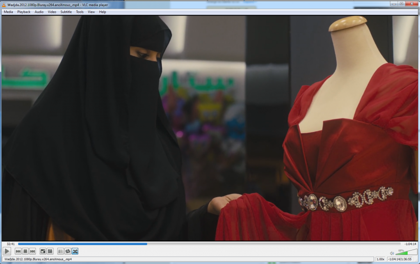Toggle remaining time label -1:04:14 beside seek bar

click(x=410, y=244)
